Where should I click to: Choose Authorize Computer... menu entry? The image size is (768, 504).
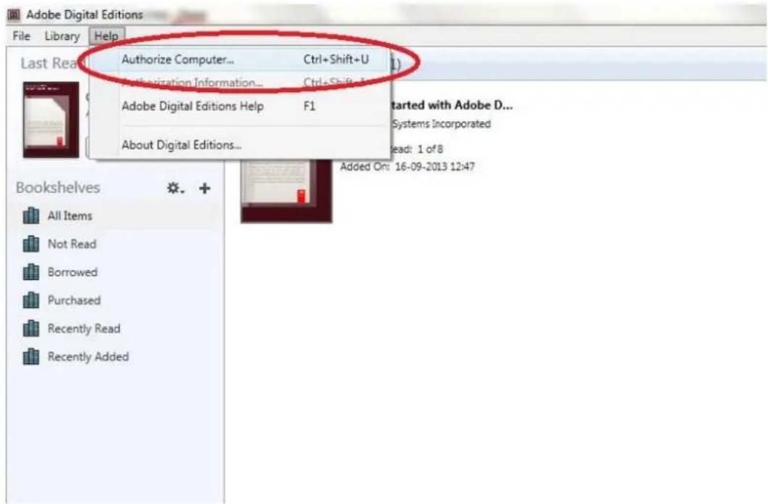tap(240, 59)
